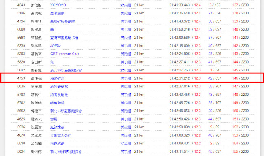This screenshot has width=264, height=156.
Task: Open the team link in bib 5702 row
Action: [x=57, y=103]
